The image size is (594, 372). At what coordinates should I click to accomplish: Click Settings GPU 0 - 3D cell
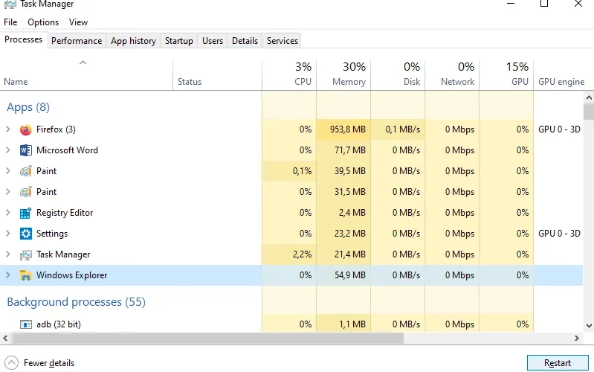pos(559,234)
